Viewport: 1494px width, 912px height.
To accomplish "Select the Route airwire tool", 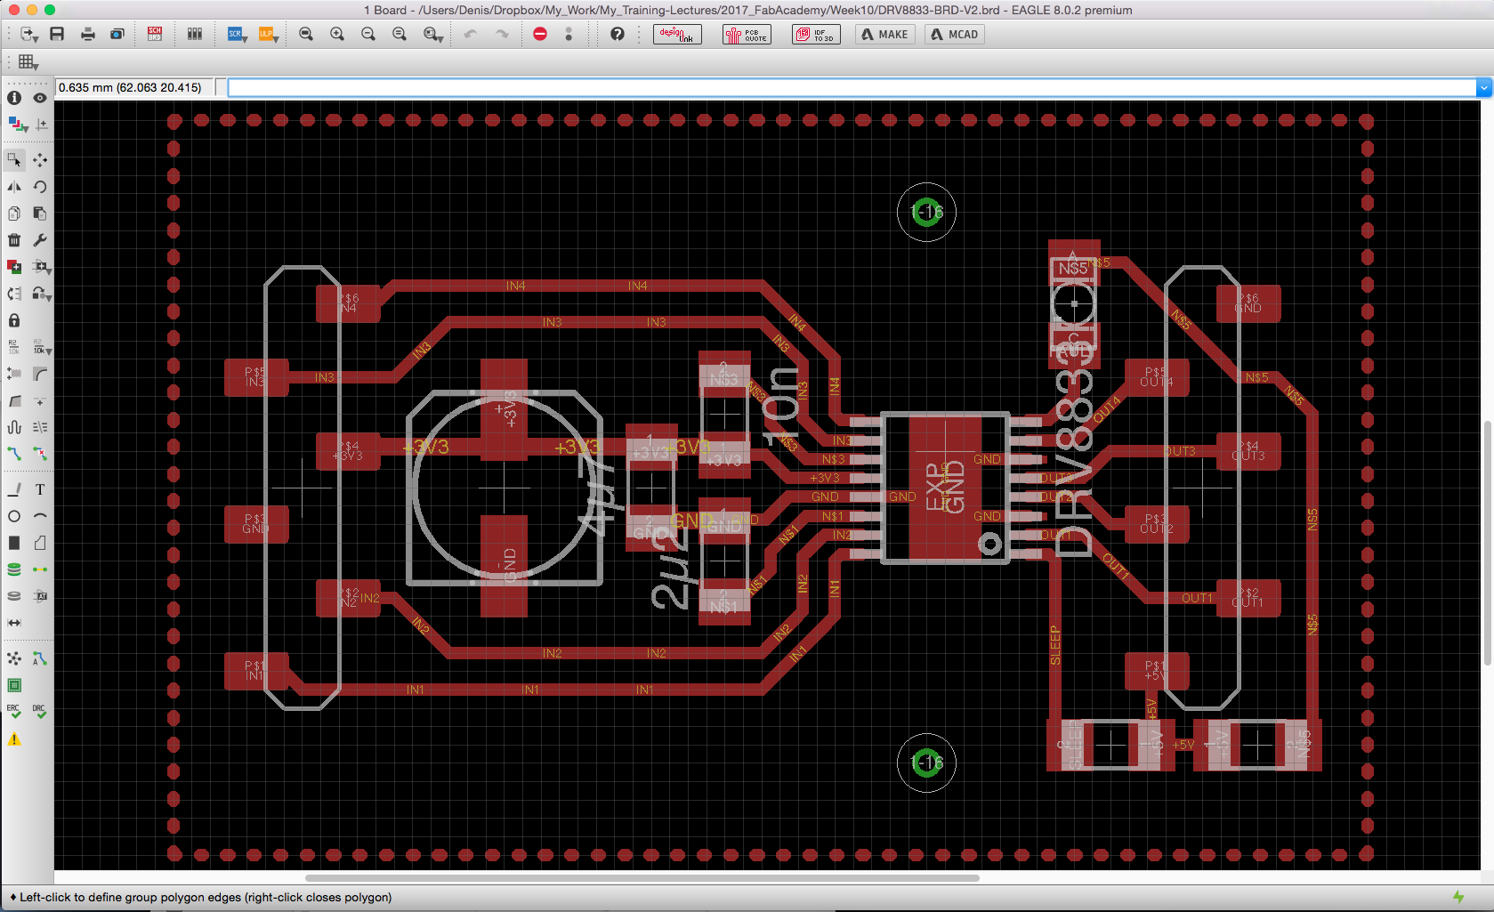I will pyautogui.click(x=14, y=454).
